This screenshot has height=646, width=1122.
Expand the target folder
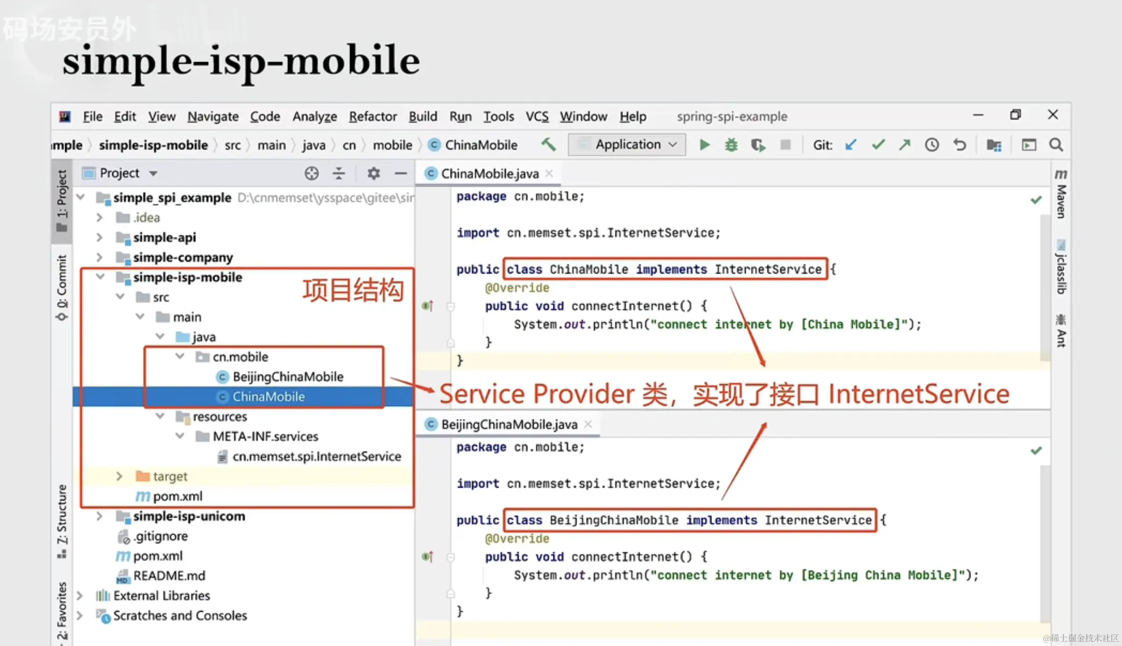click(119, 476)
